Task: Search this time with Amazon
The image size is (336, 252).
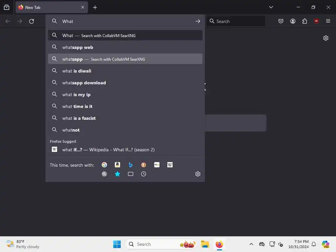Action: tap(117, 165)
